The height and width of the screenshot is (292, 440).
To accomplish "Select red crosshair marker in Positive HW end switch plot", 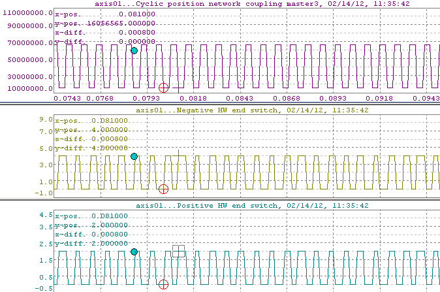I will tap(163, 284).
